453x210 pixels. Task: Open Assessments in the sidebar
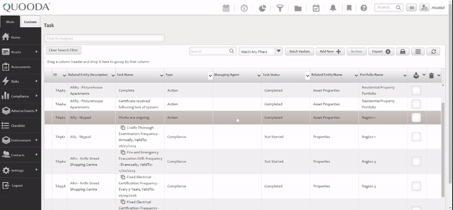coord(20,67)
